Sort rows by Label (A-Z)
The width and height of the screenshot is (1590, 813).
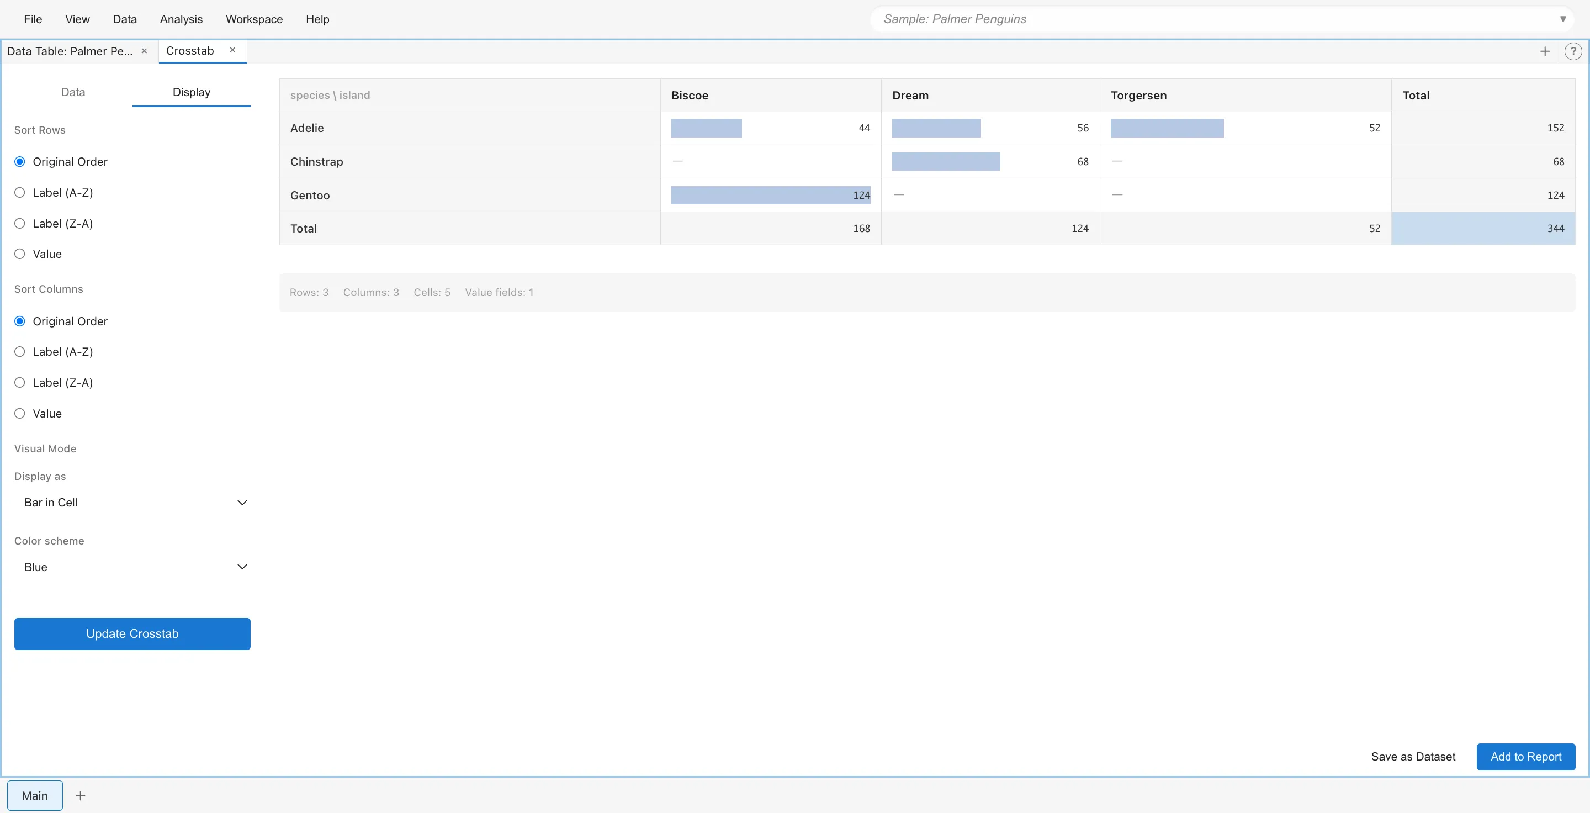(x=20, y=193)
